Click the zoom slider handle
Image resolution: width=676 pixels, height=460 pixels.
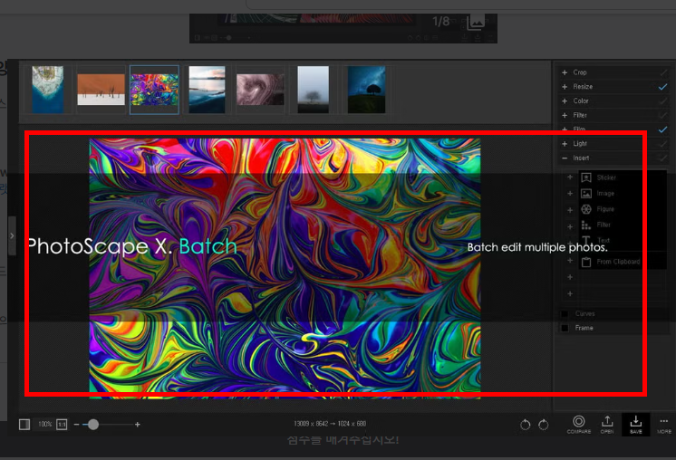[x=93, y=425]
